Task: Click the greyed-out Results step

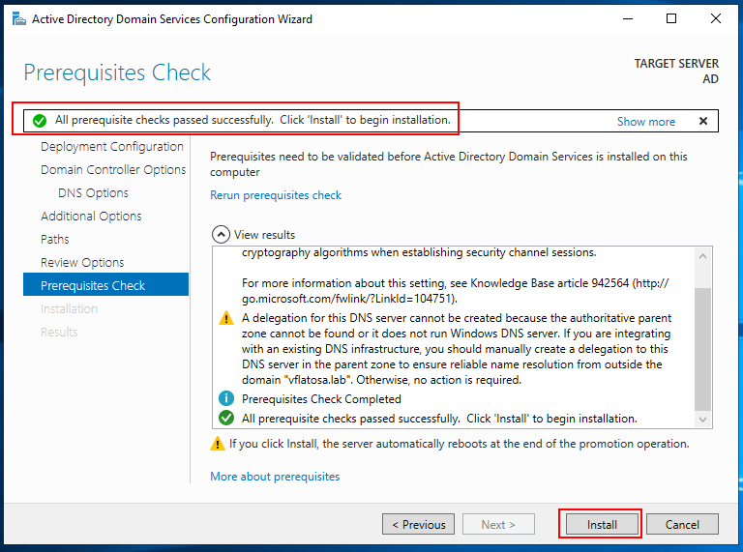Action: point(59,332)
